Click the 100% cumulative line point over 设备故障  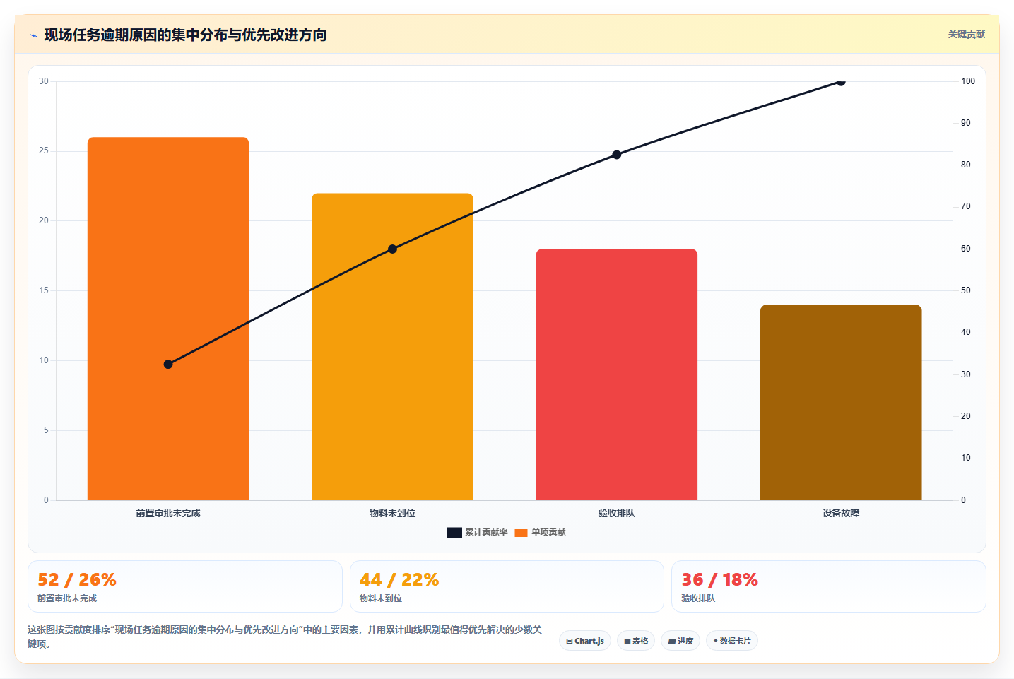(841, 82)
